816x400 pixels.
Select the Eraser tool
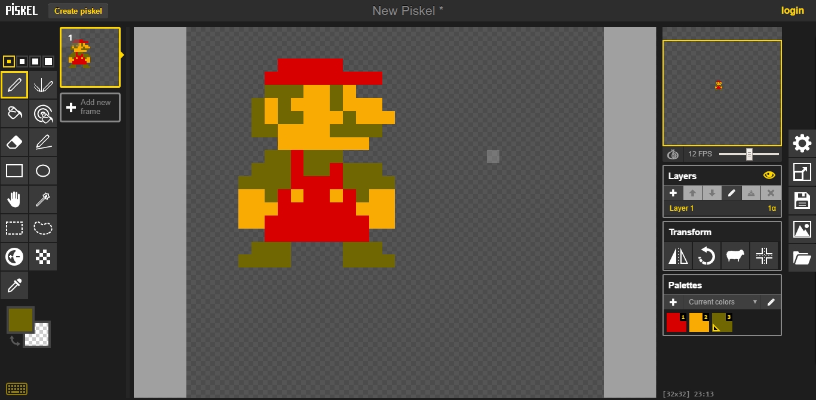coord(14,142)
